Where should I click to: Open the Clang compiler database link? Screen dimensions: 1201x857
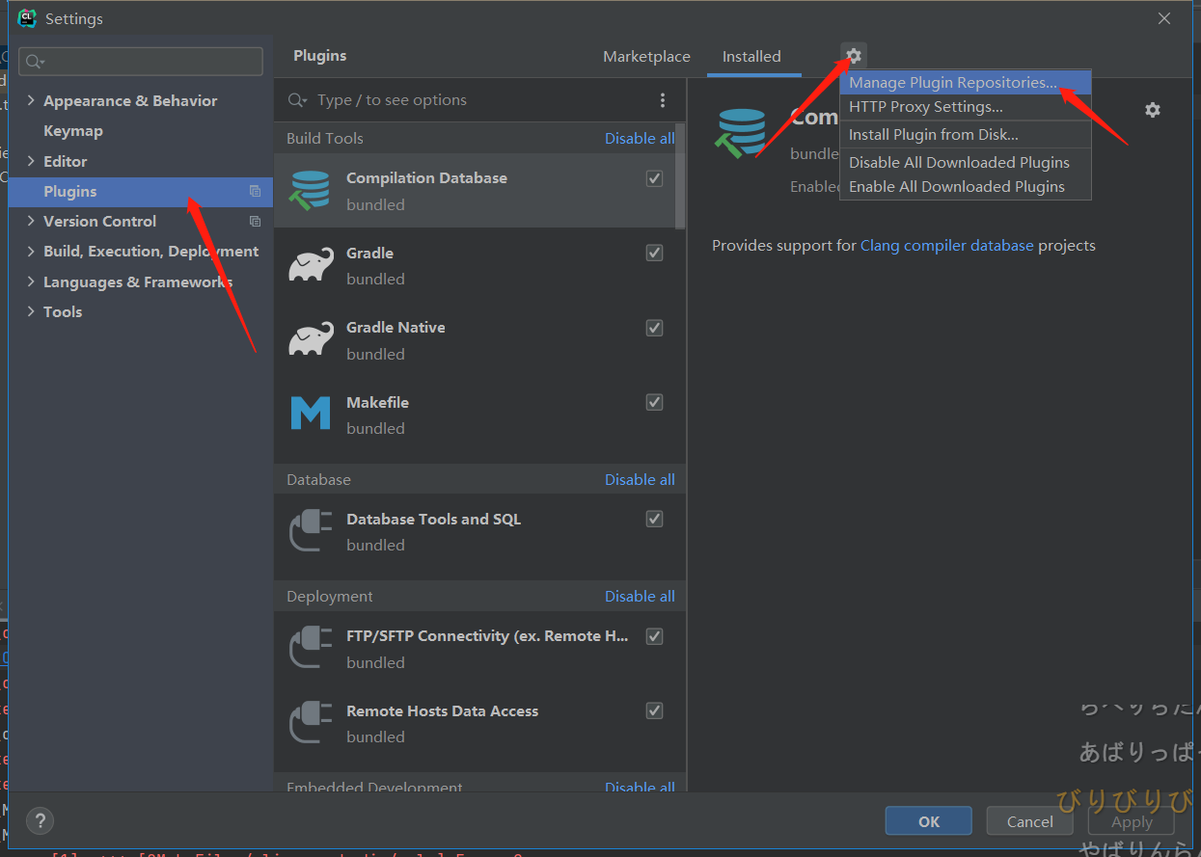pos(946,246)
